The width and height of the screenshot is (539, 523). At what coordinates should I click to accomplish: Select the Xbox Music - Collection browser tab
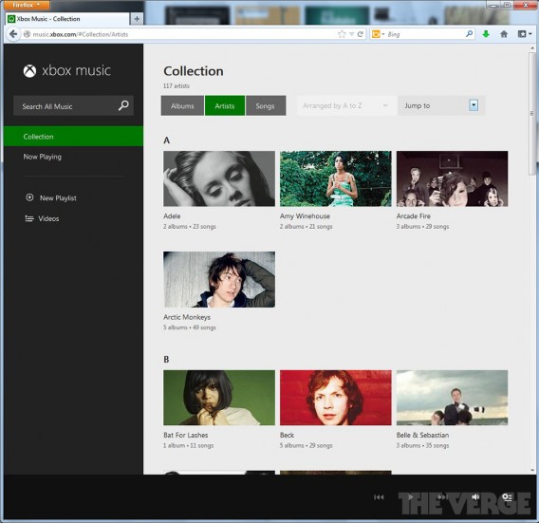coord(67,19)
